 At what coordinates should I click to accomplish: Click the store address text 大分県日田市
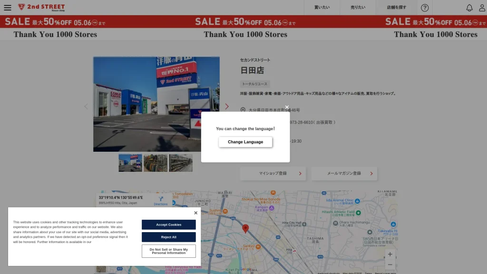pos(274,110)
